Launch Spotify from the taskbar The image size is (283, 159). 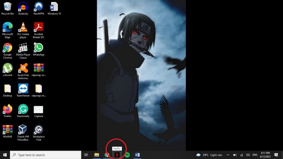point(127,155)
